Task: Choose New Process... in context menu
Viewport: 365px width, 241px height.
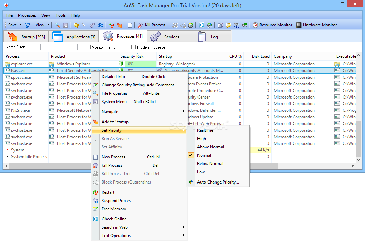Action: (x=139, y=157)
